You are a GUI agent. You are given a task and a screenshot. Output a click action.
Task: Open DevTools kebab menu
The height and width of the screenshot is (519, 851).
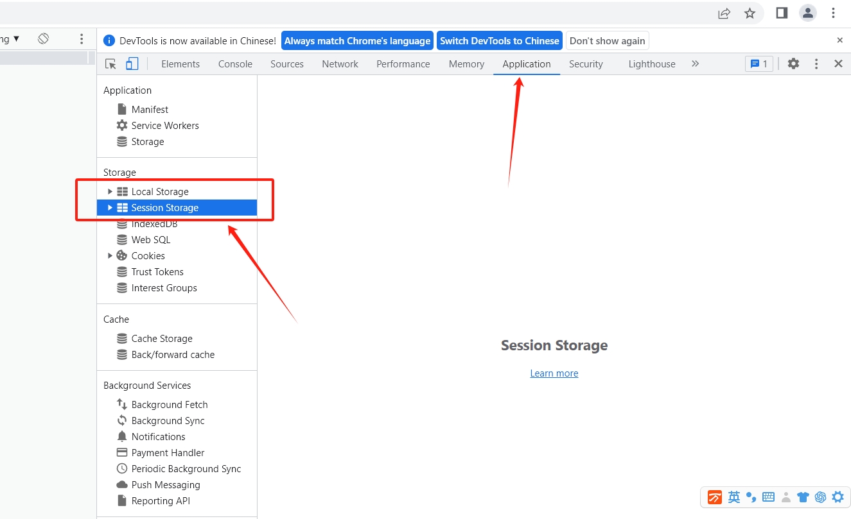[816, 64]
